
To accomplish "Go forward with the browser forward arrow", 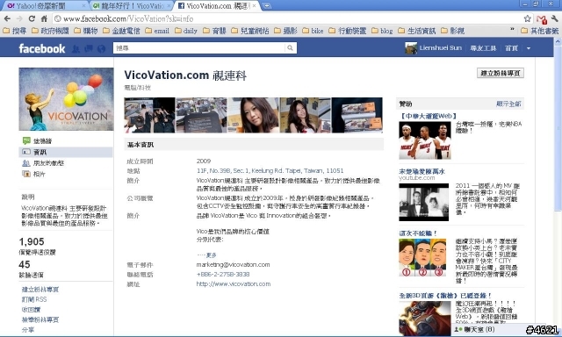I will (18, 18).
